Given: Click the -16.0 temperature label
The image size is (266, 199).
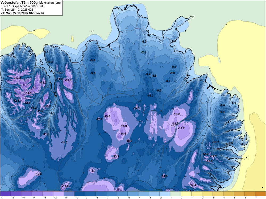Looking at the screenshot, I should pos(129,141).
